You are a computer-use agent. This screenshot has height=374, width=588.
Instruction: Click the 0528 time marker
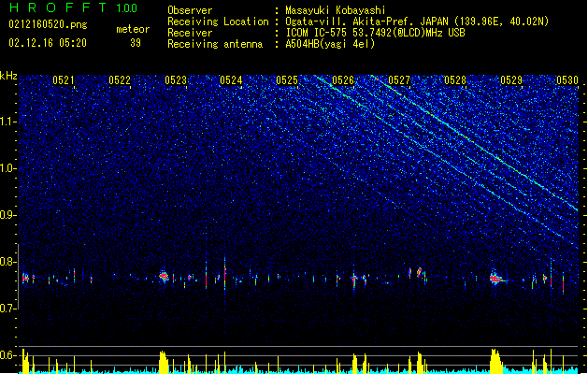(455, 79)
